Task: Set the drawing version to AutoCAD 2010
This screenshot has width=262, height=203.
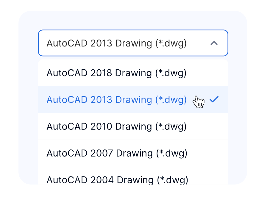Action: click(133, 126)
